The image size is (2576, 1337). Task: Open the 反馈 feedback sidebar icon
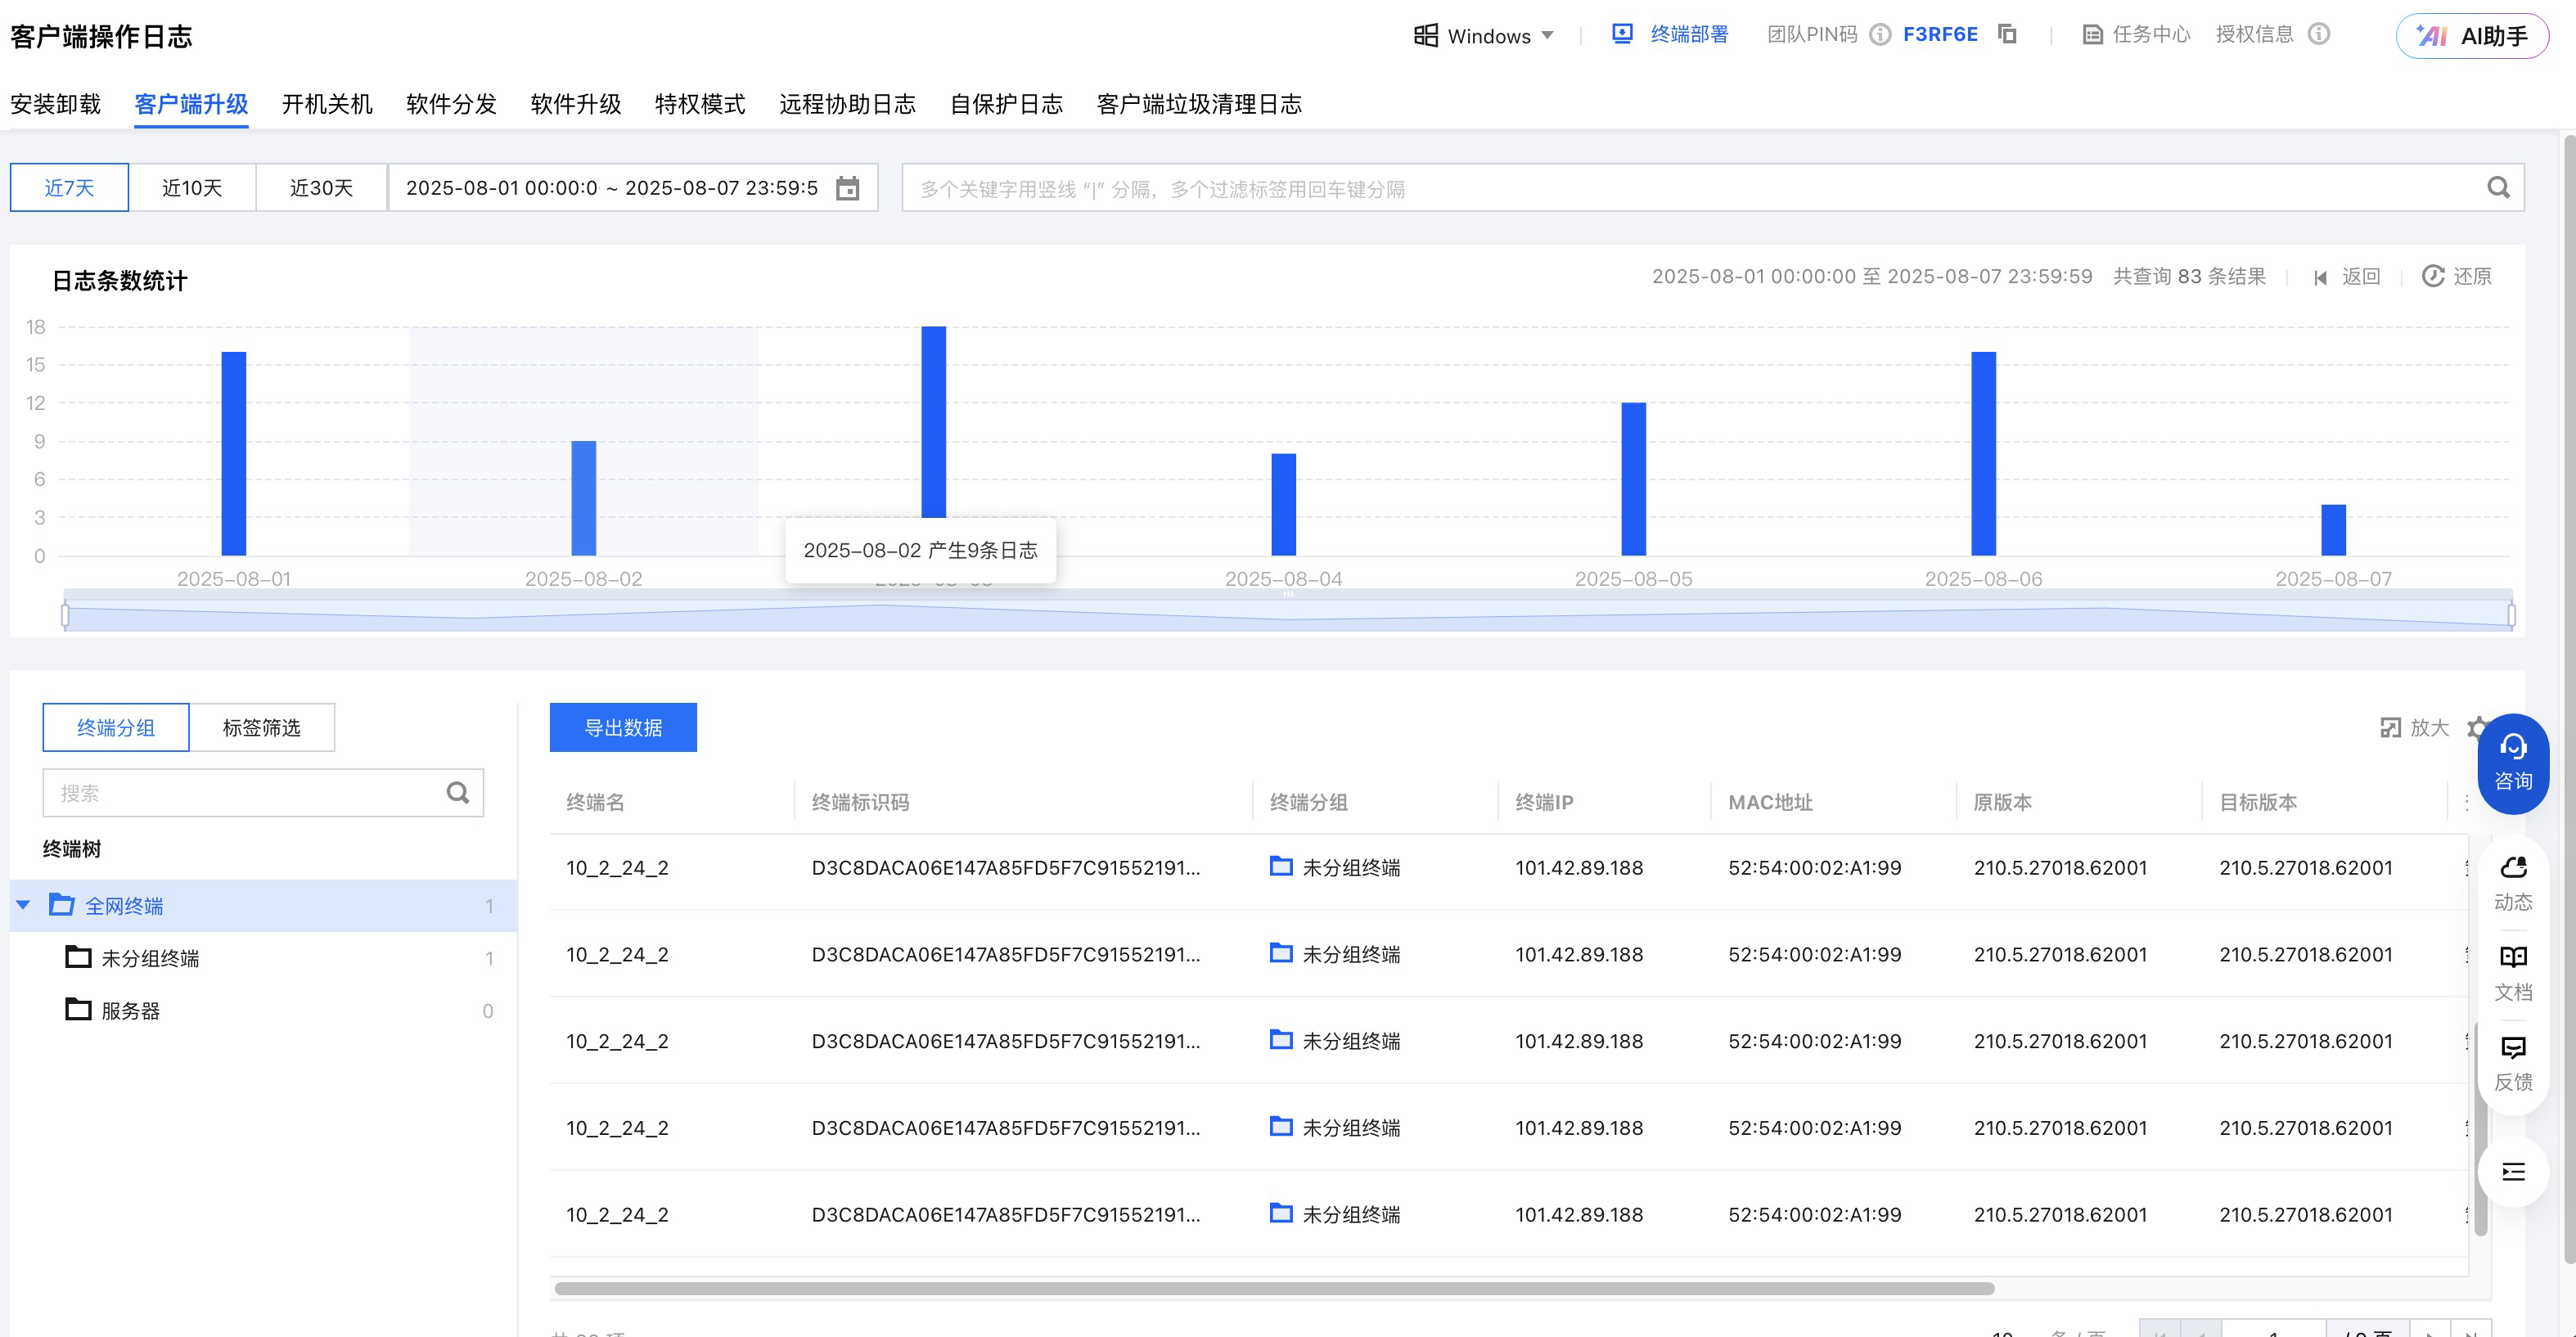coord(2512,1063)
